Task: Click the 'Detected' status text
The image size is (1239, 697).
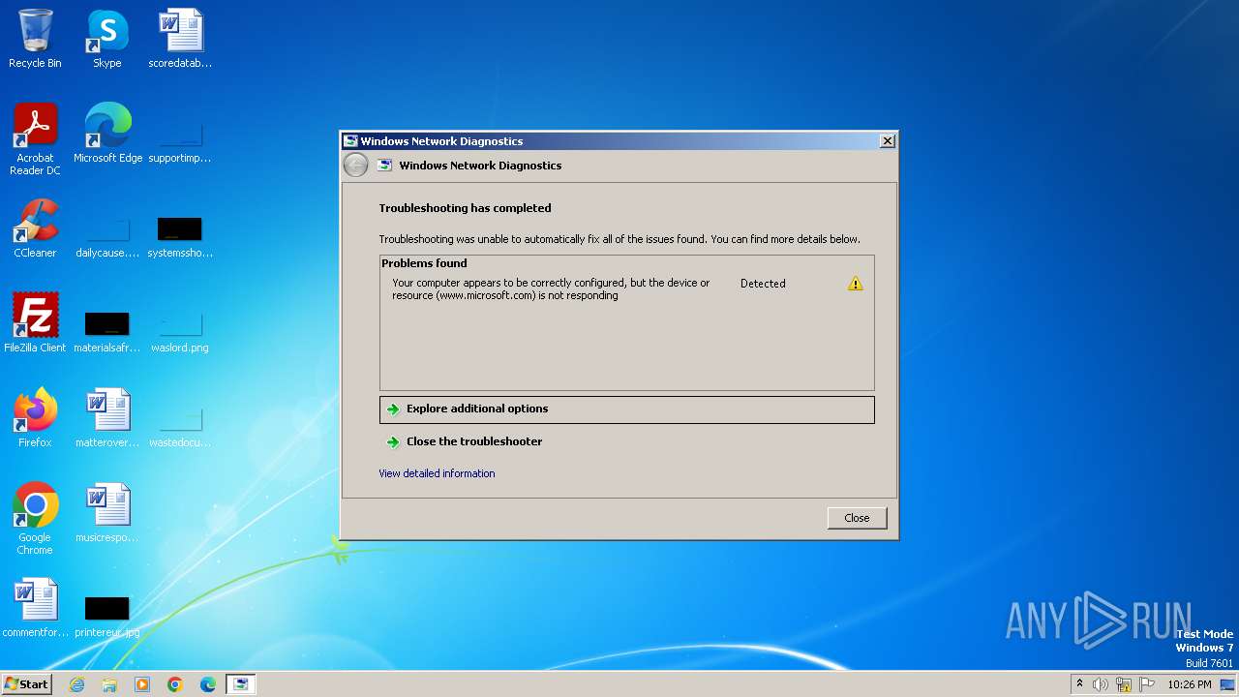Action: click(763, 284)
